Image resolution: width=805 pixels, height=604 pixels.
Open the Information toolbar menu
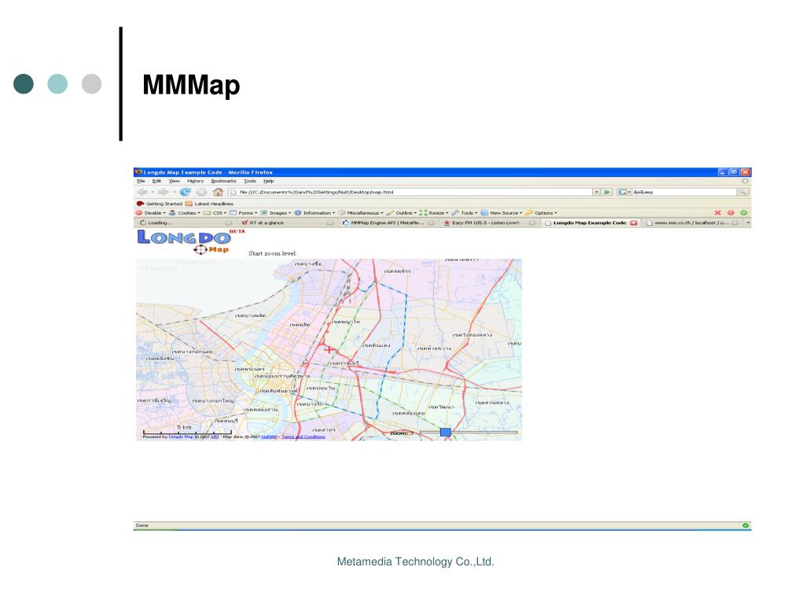pyautogui.click(x=314, y=213)
